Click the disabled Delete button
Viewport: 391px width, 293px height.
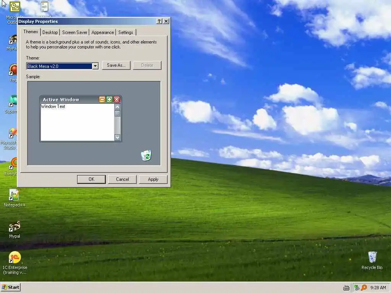(147, 65)
